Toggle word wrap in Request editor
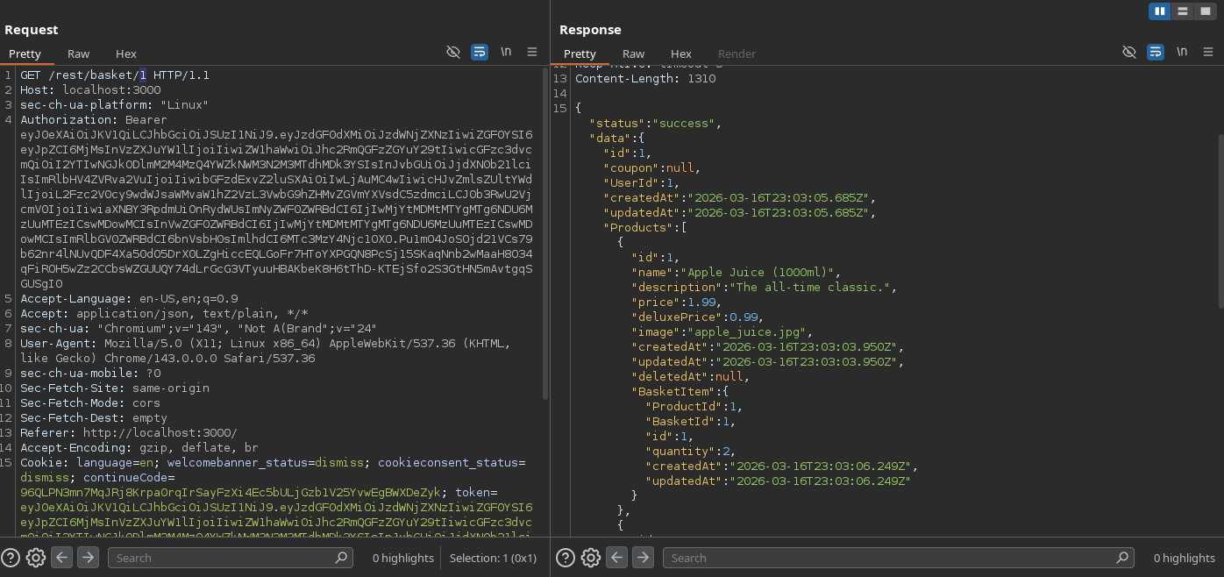The image size is (1224, 577). coord(480,53)
